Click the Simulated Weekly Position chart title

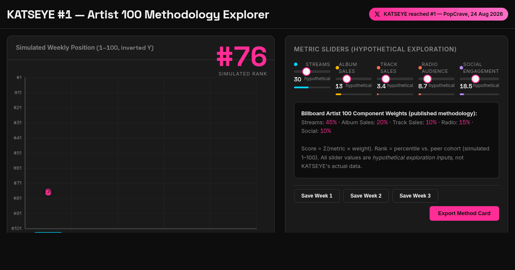(x=85, y=48)
